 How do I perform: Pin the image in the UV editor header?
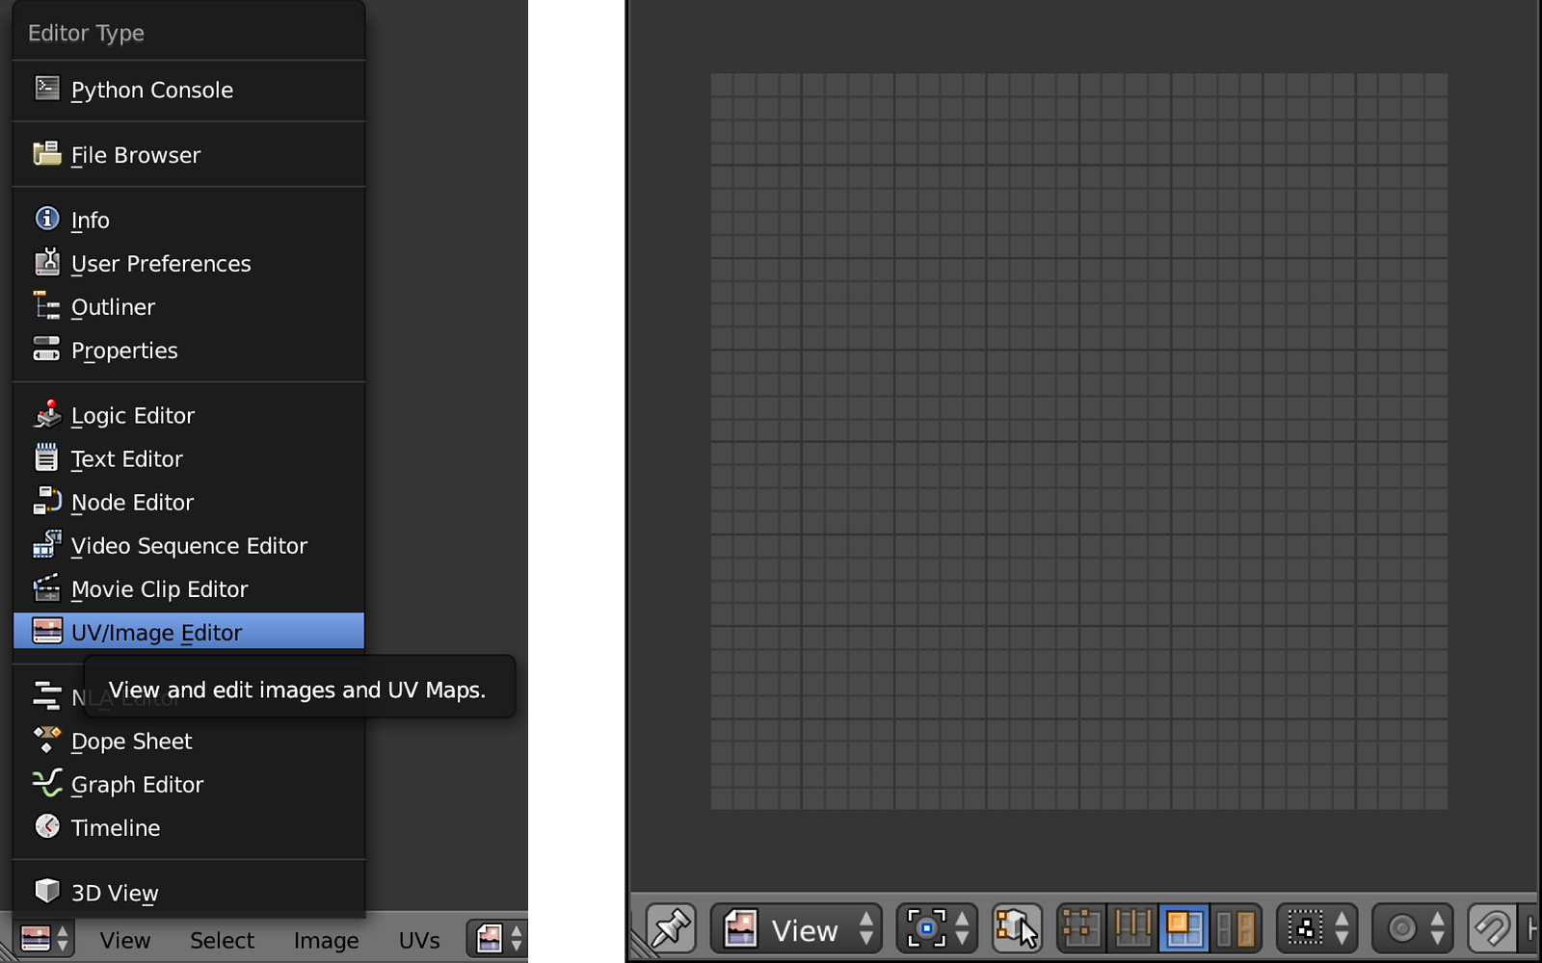671,929
